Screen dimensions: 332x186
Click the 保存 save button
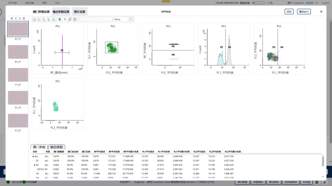[x=289, y=12]
